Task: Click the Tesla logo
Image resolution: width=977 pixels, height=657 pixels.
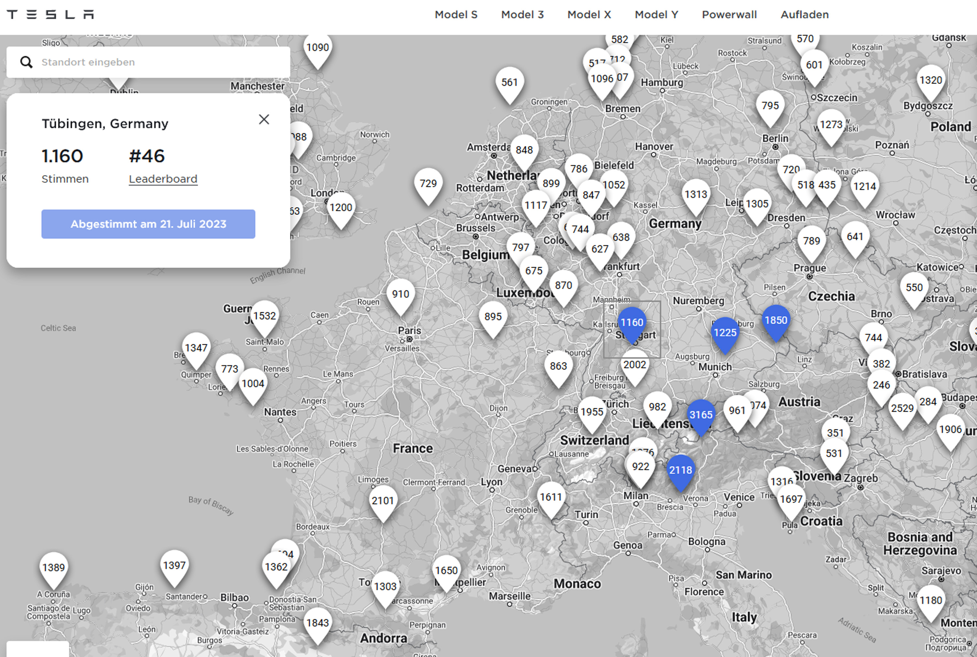Action: coord(50,15)
